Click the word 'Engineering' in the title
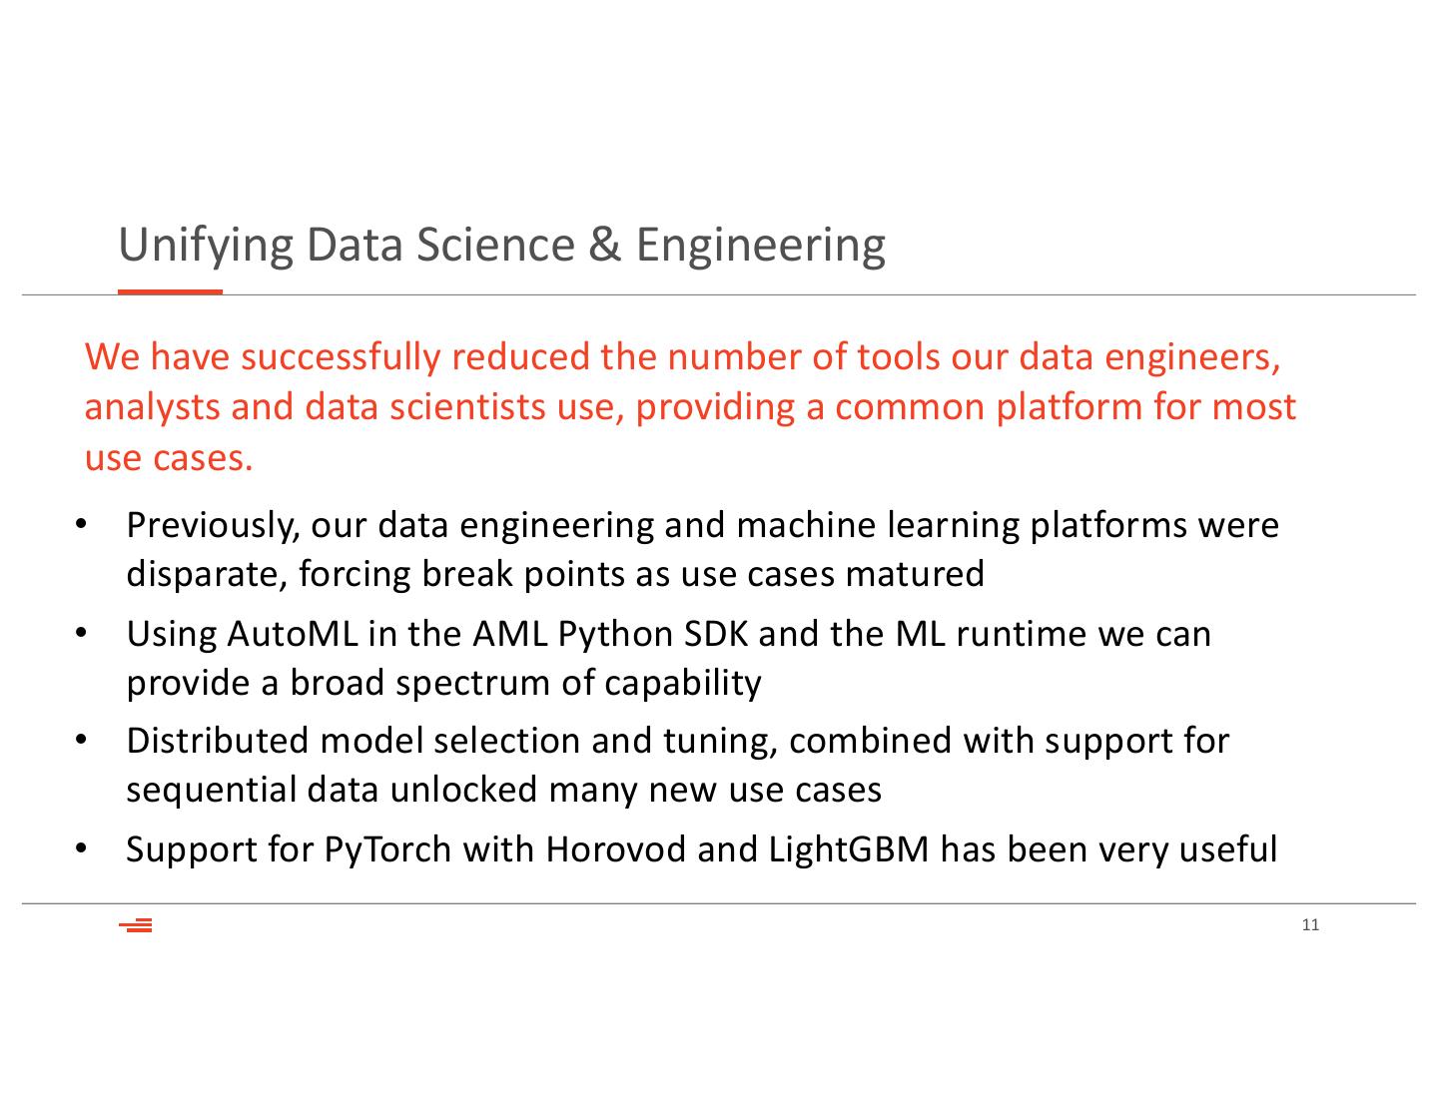Screen dimensions: 1438x1111 (760, 245)
